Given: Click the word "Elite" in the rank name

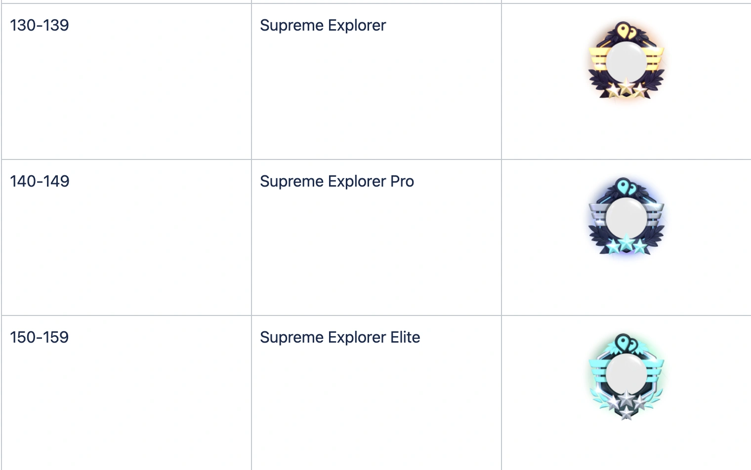Looking at the screenshot, I should coord(405,338).
